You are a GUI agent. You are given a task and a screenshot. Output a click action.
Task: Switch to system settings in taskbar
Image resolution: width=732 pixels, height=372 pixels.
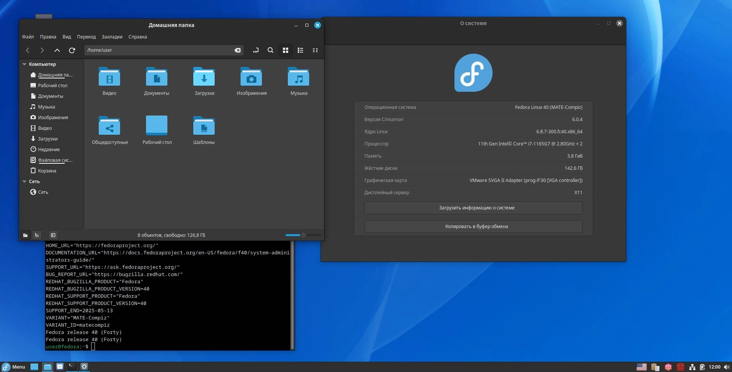84,367
